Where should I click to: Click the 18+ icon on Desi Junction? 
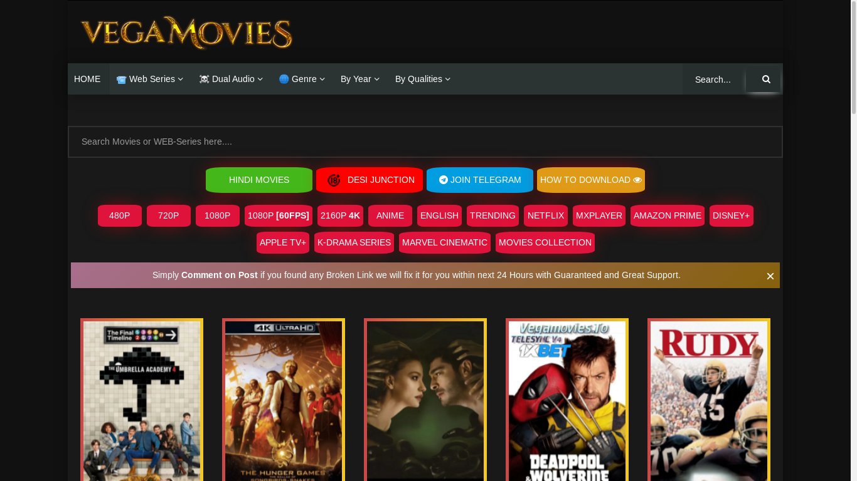pos(334,180)
